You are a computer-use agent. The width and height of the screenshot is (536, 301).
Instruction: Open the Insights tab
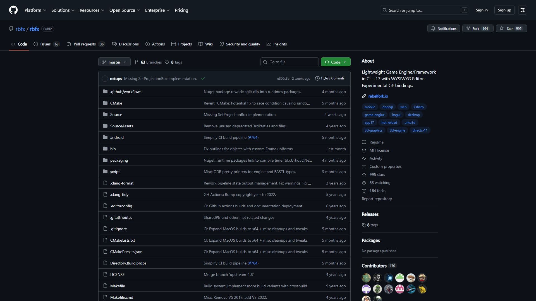pos(277,44)
